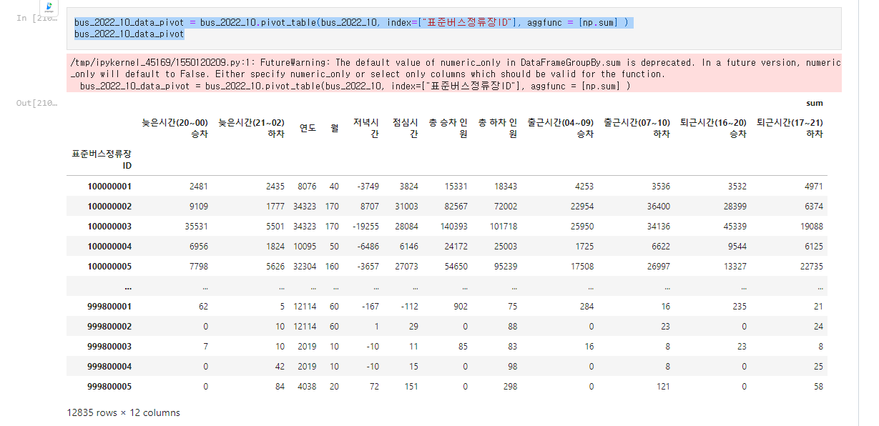This screenshot has width=879, height=426.
Task: Click the '늦은시간(20~00) 승차' column header
Action: click(x=175, y=128)
